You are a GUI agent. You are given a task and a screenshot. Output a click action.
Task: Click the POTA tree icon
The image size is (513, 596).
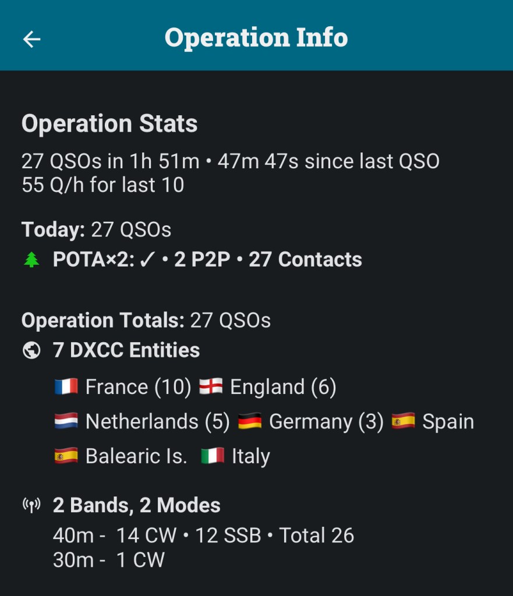click(31, 260)
